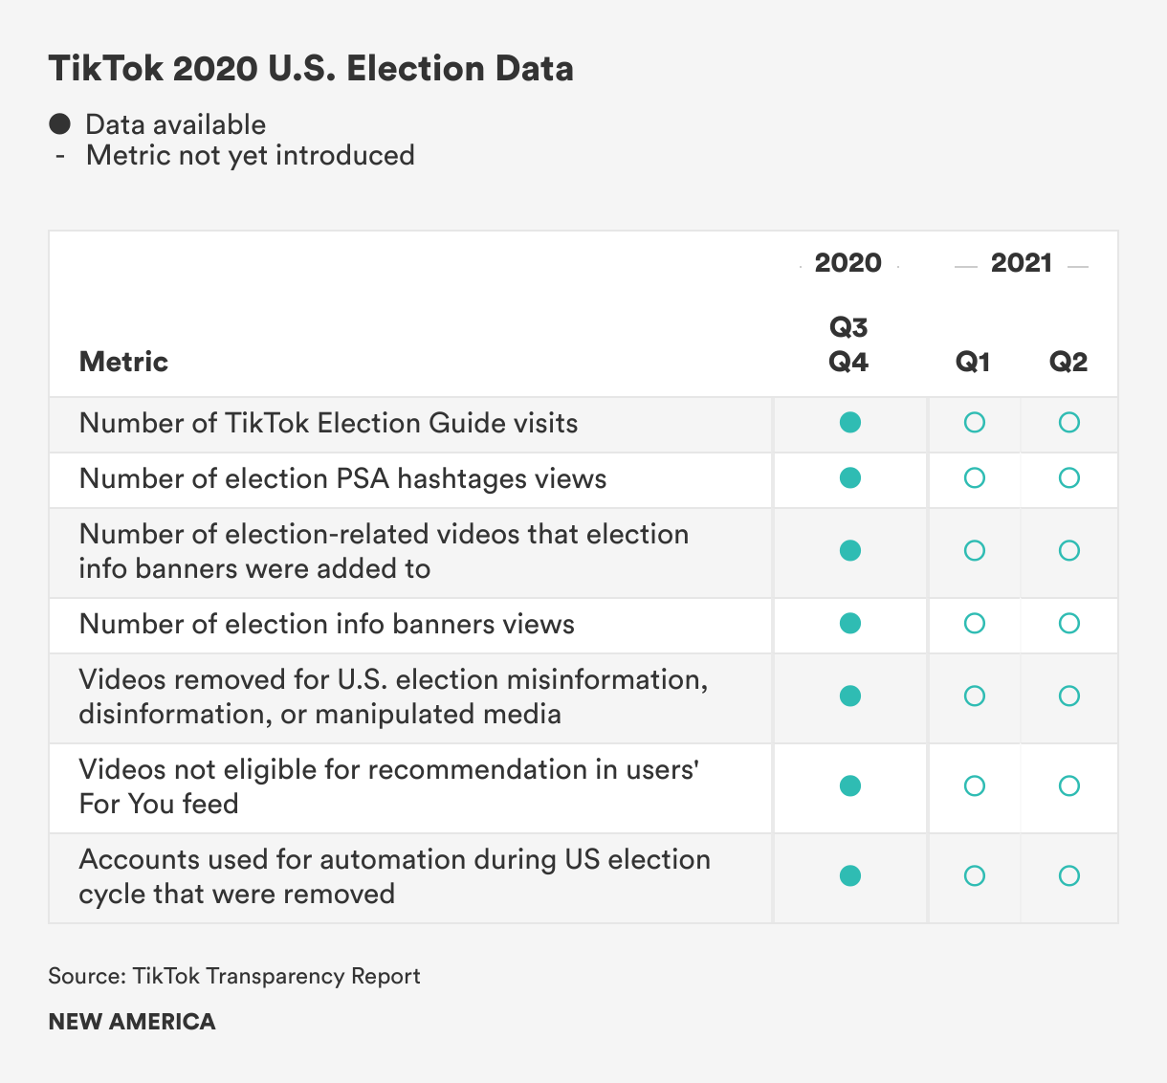Click the filled dot for PSA hashtags views

849,478
